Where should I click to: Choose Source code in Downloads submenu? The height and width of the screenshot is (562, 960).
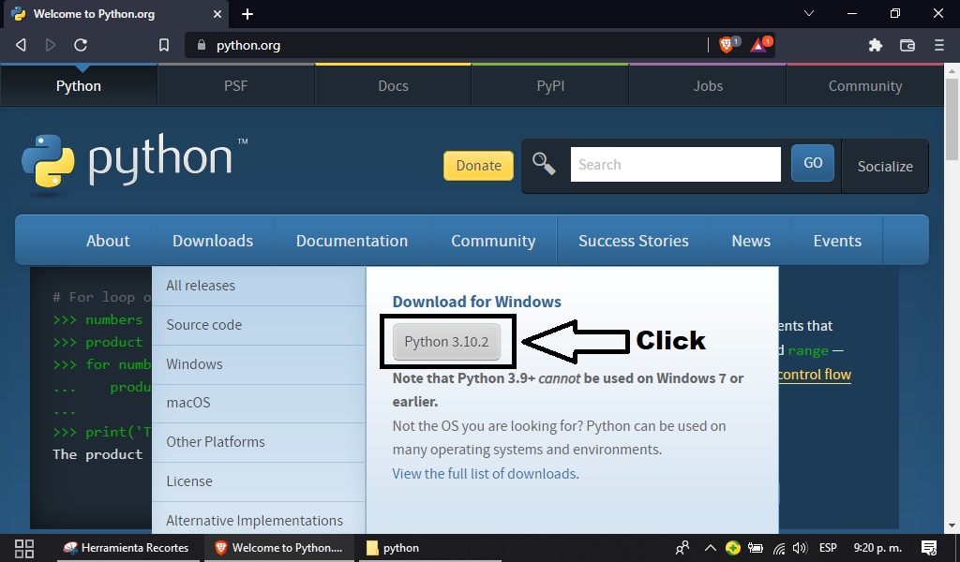click(259, 325)
